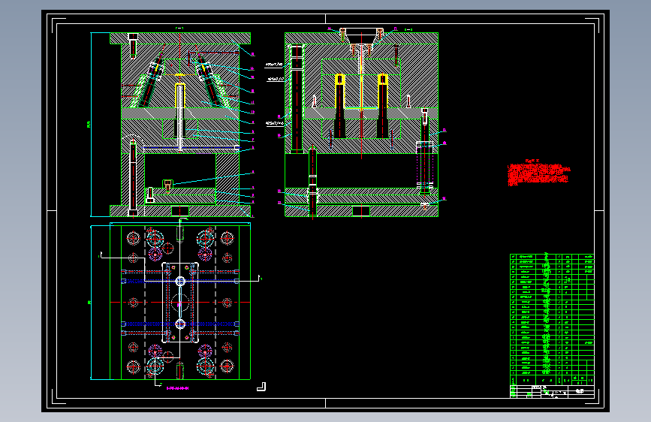Pick the sprue bushing atop right section view
The height and width of the screenshot is (422, 651).
(x=362, y=36)
